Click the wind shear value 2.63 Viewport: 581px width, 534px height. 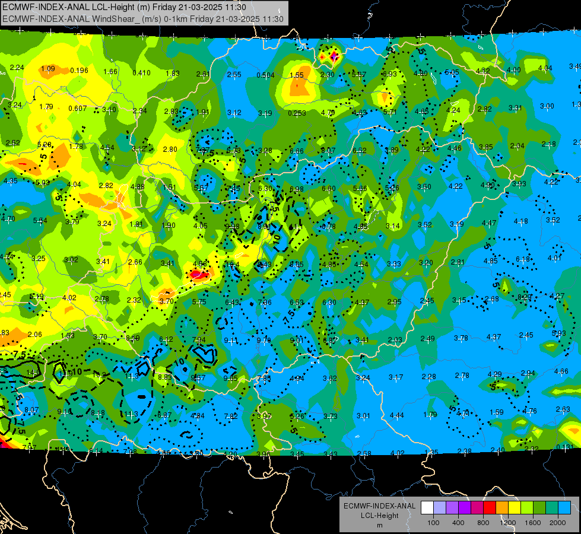point(563,409)
